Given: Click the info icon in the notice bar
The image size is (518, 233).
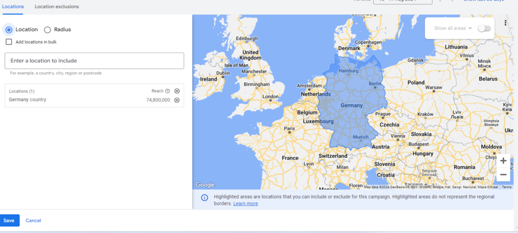Looking at the screenshot, I should pyautogui.click(x=205, y=198).
